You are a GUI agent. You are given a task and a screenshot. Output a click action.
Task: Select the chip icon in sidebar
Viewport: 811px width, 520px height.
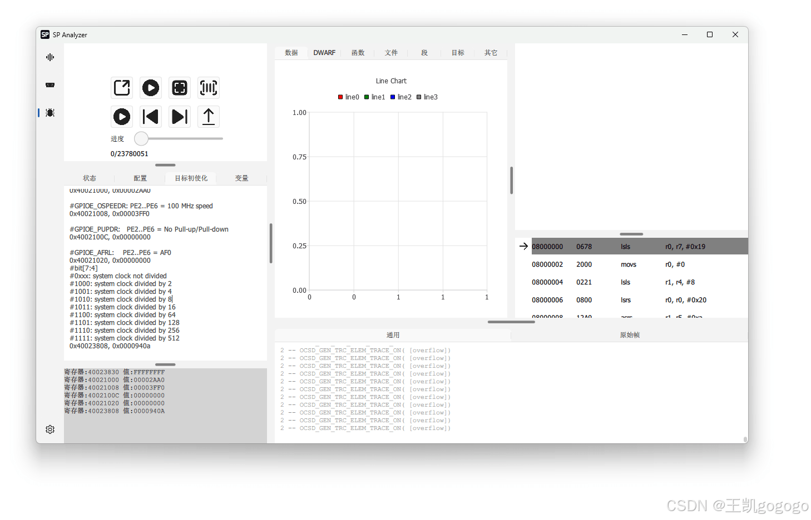(x=50, y=85)
